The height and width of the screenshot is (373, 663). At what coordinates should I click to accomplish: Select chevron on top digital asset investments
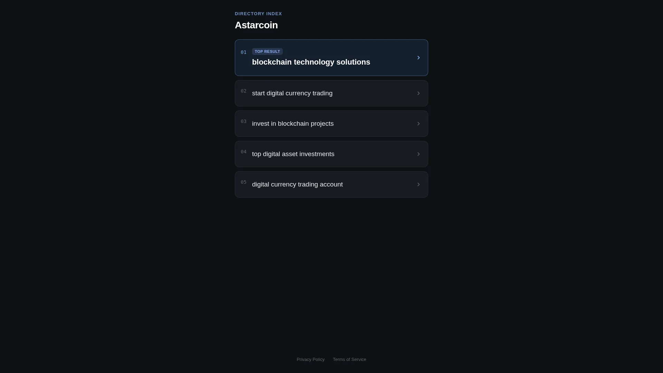(418, 154)
